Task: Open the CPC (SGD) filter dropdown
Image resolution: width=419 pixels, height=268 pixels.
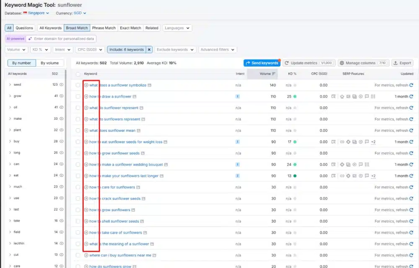Action: click(90, 50)
